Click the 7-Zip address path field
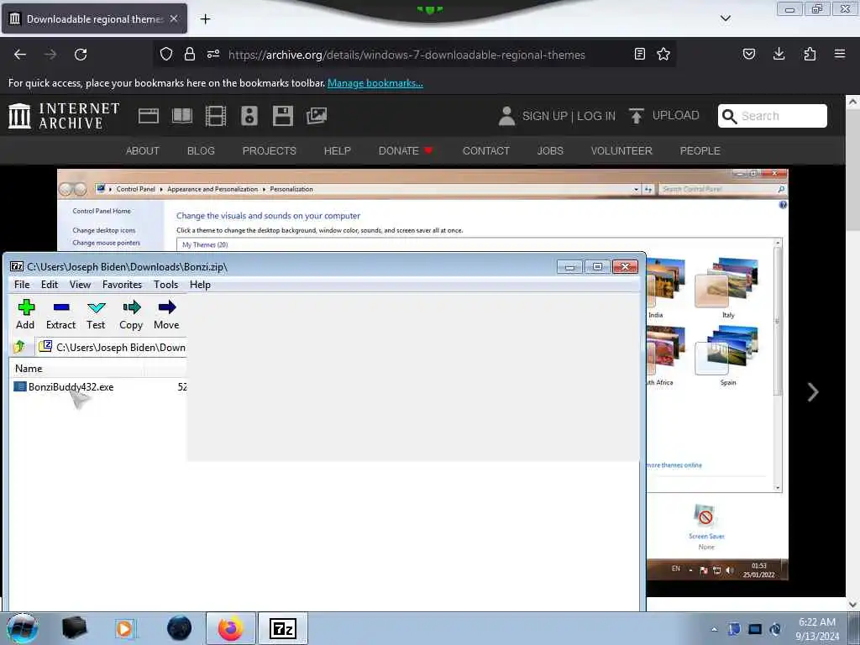 tap(112, 347)
